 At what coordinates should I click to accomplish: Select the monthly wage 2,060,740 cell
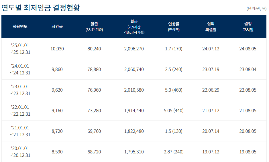point(134,70)
